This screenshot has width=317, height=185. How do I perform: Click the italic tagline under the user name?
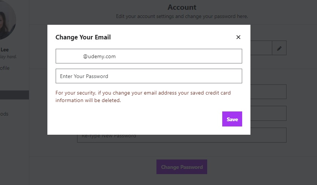point(8,57)
